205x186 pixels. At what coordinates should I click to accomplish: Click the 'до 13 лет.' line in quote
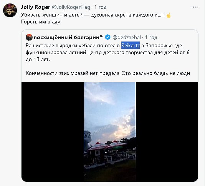(38, 60)
